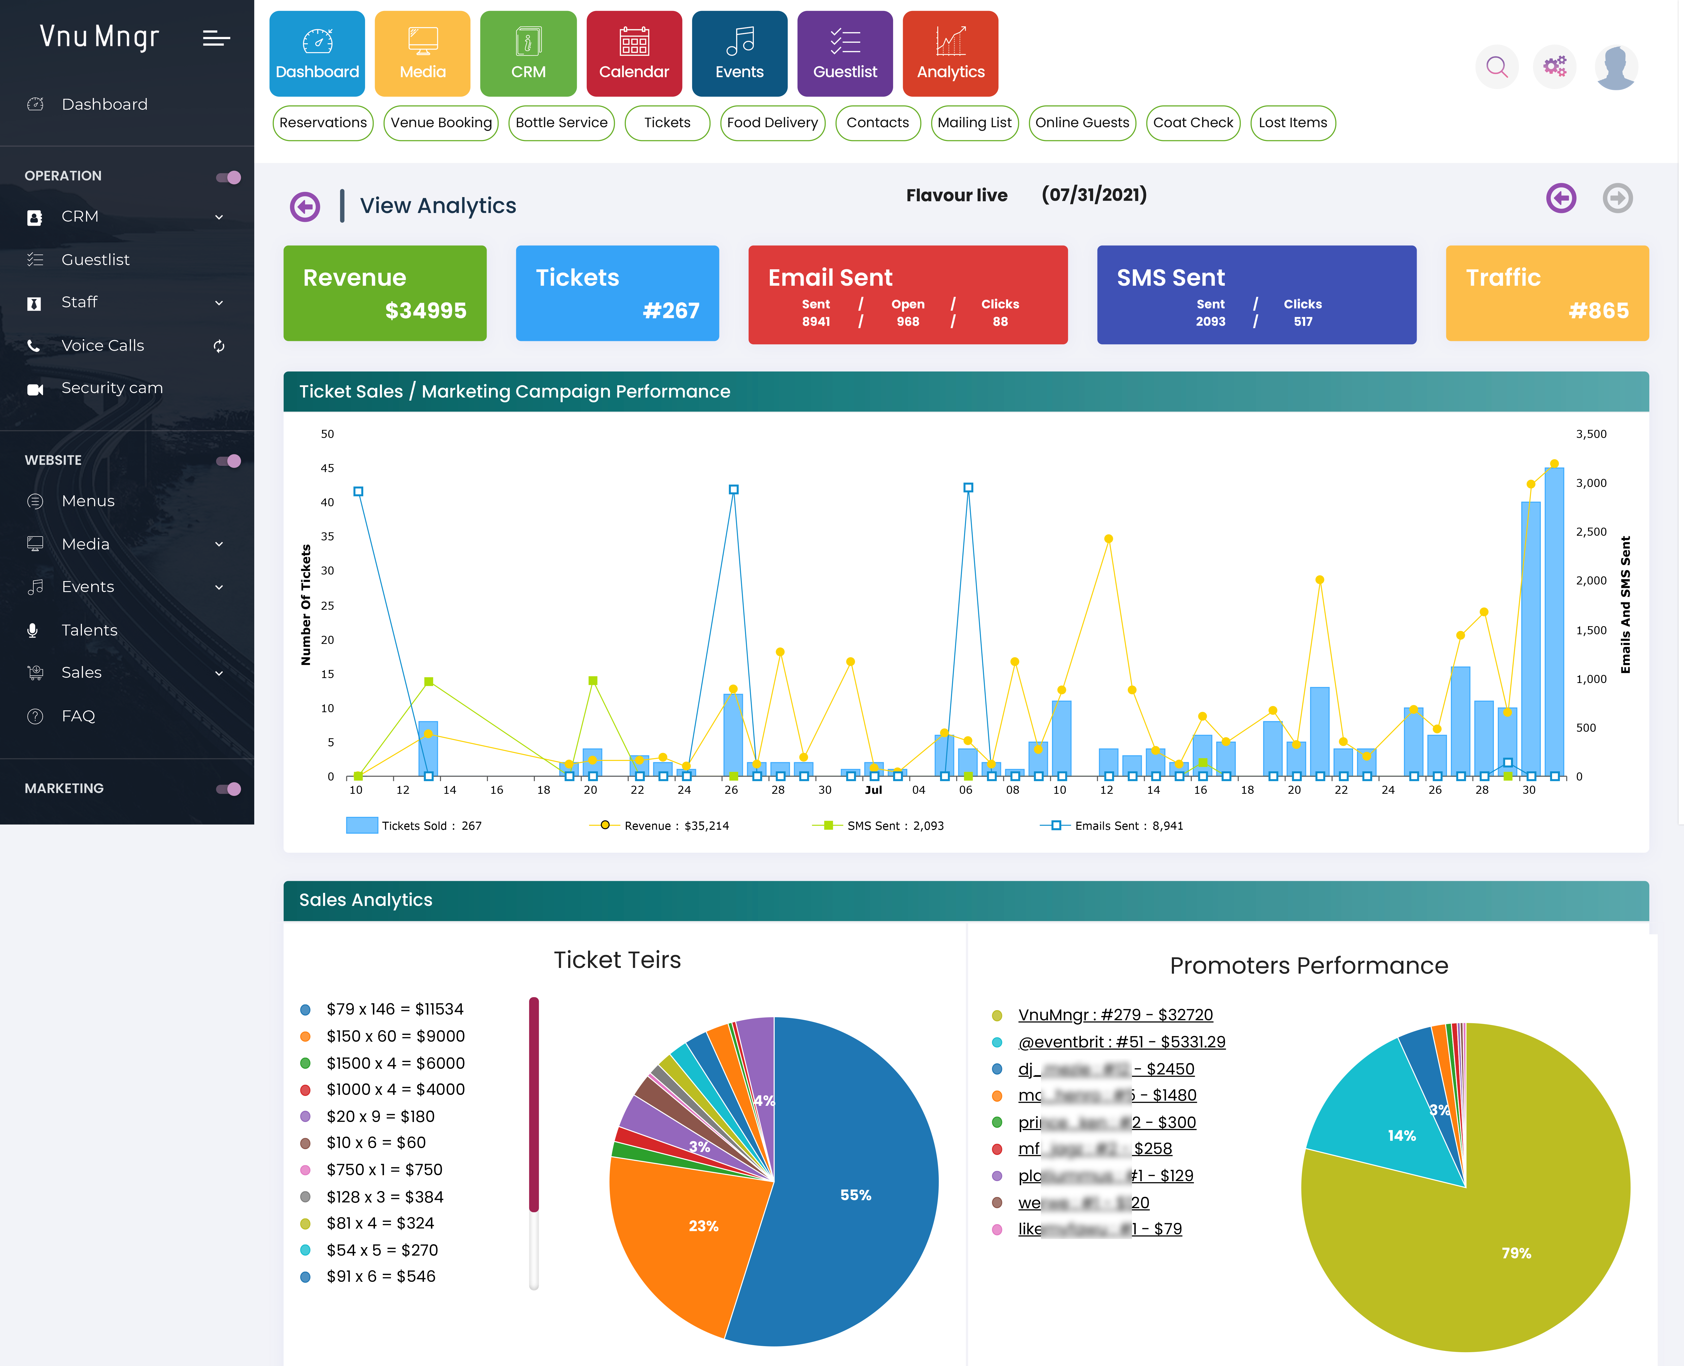Expand the CRM sidebar menu

click(x=219, y=217)
